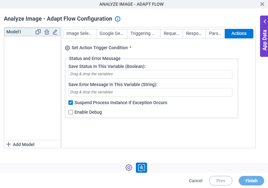Screen dimensions: 268x188
Task: Go back with the Prev button
Action: click(x=221, y=181)
